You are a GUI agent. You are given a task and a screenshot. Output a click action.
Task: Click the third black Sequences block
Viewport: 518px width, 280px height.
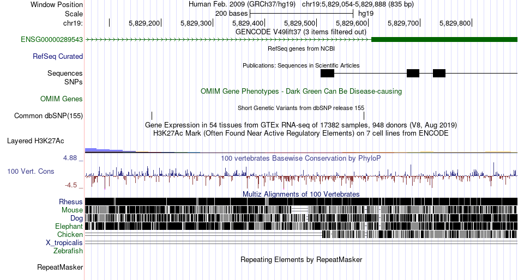[439, 74]
